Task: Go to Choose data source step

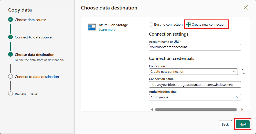Action: 30,20
